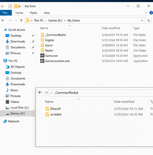Expand the address bar history dropdown
Screen dimensions: 153x155
click(x=142, y=20)
